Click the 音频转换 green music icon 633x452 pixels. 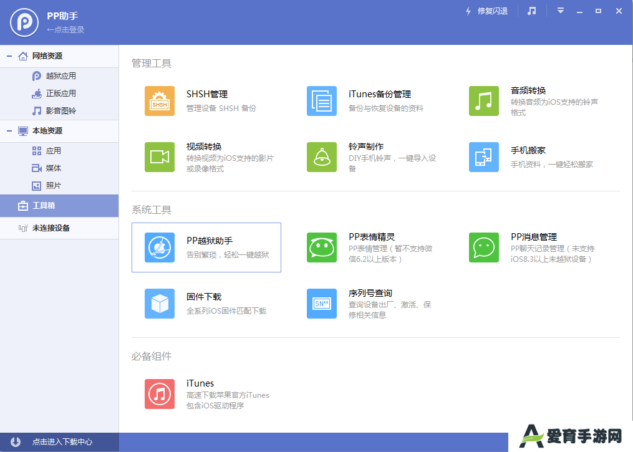483,101
